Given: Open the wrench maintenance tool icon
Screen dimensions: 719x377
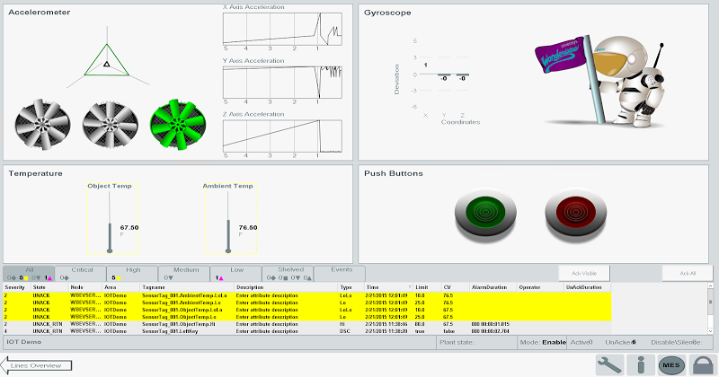Looking at the screenshot, I should click(610, 365).
